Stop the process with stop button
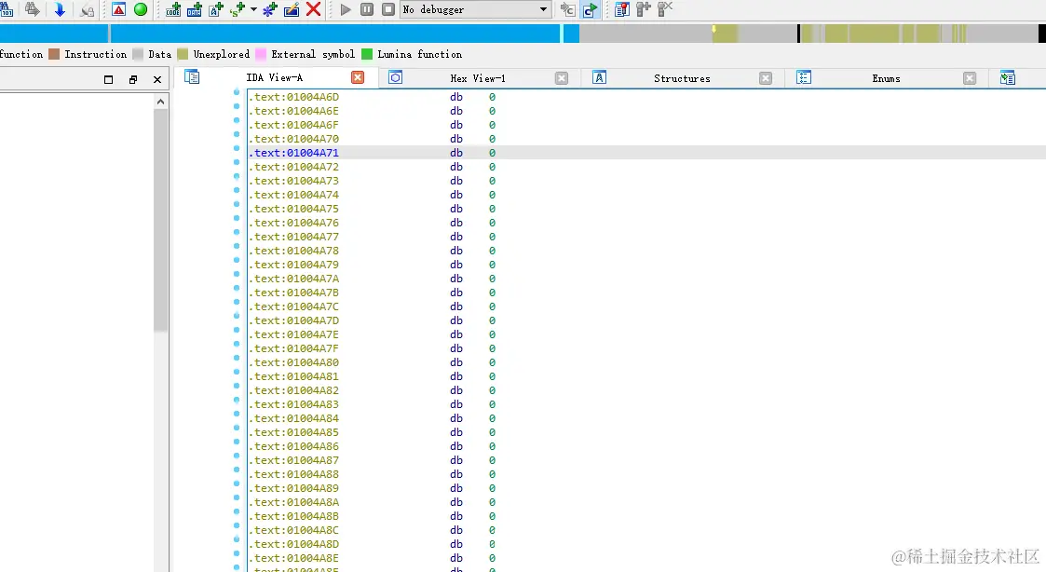1046x572 pixels. pos(388,9)
